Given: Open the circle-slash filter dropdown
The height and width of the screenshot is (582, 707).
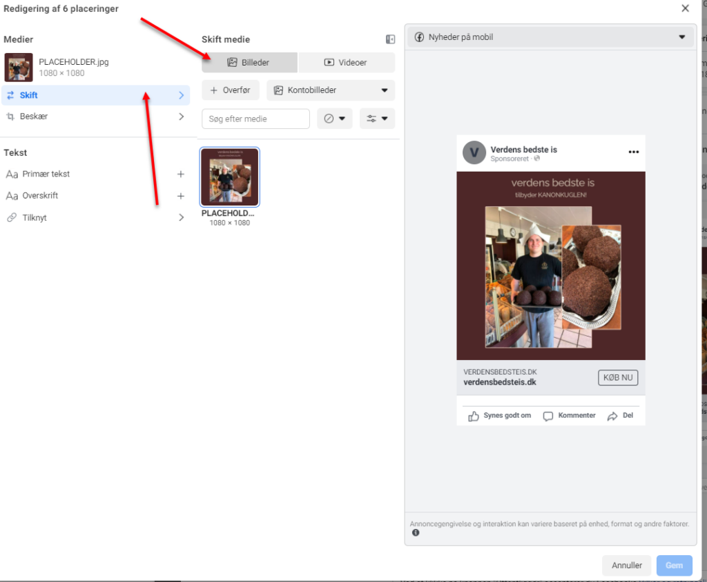Looking at the screenshot, I should click(x=335, y=119).
